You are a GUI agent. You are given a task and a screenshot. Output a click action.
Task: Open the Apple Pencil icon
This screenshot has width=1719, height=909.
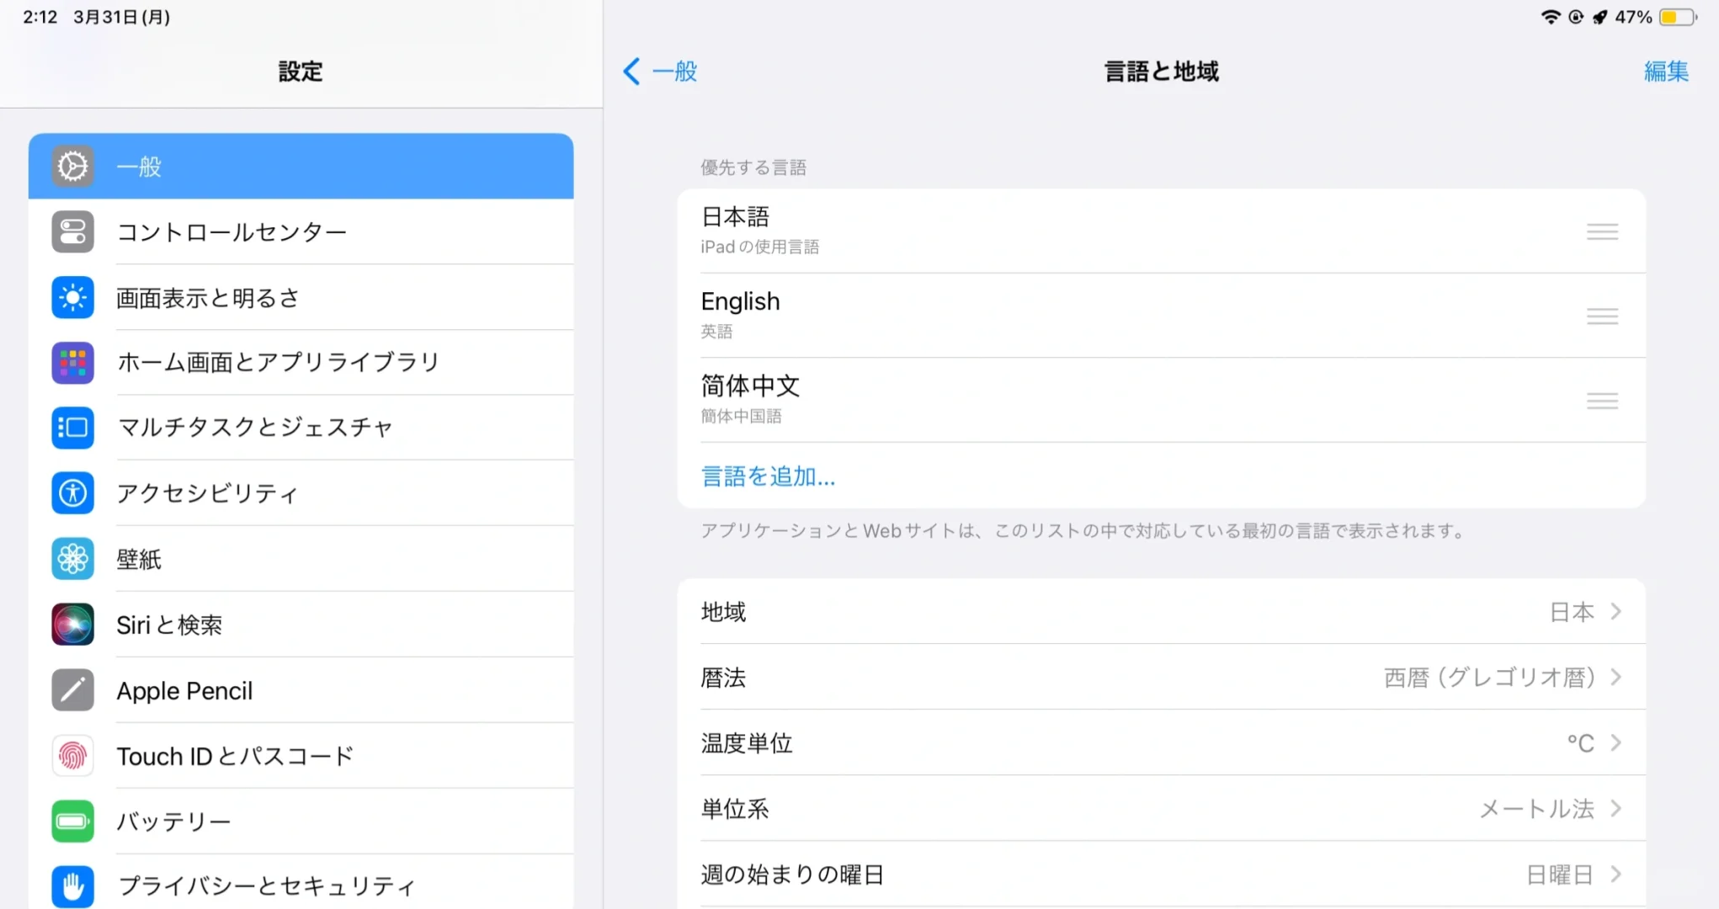(72, 690)
